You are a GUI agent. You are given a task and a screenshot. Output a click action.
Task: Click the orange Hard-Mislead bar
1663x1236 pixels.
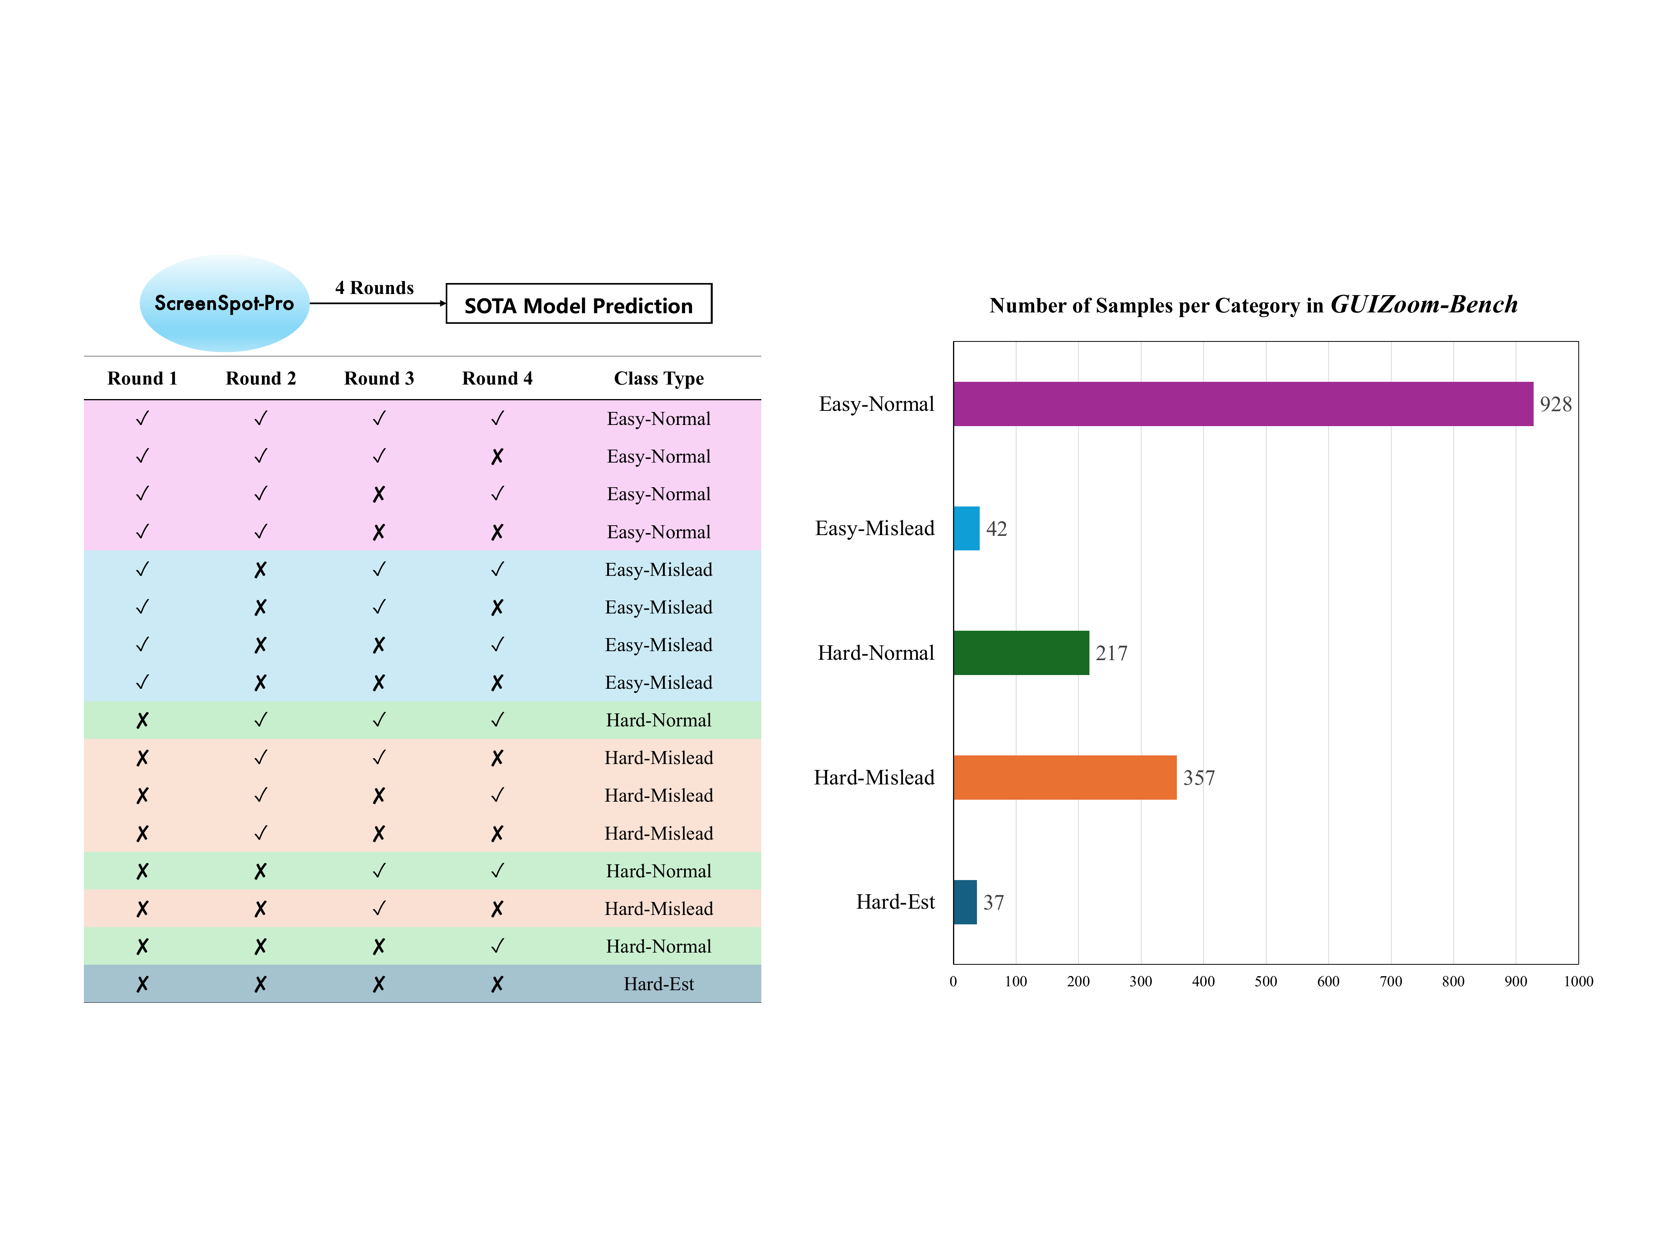point(1064,777)
